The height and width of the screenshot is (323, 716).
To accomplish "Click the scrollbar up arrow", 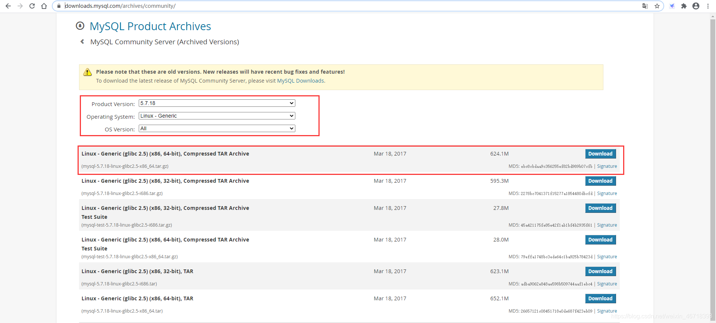I will click(713, 16).
